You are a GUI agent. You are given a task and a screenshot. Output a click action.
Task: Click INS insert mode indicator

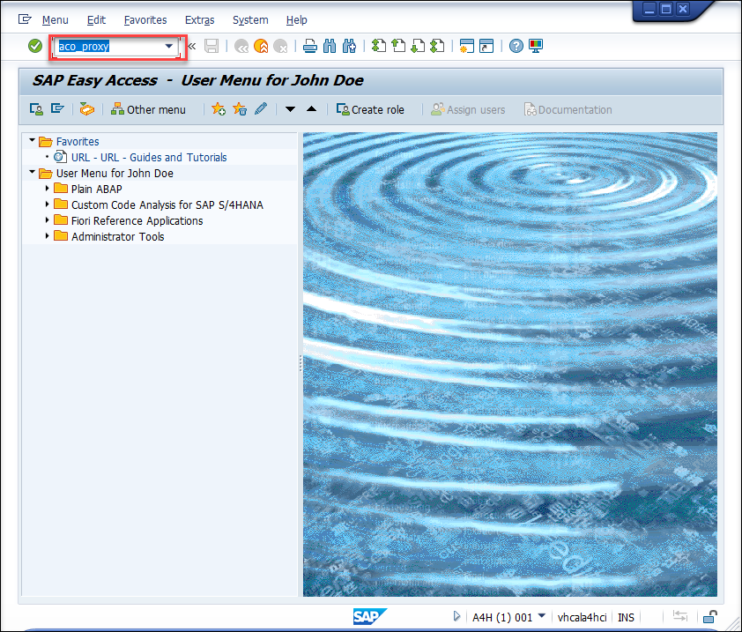click(626, 617)
